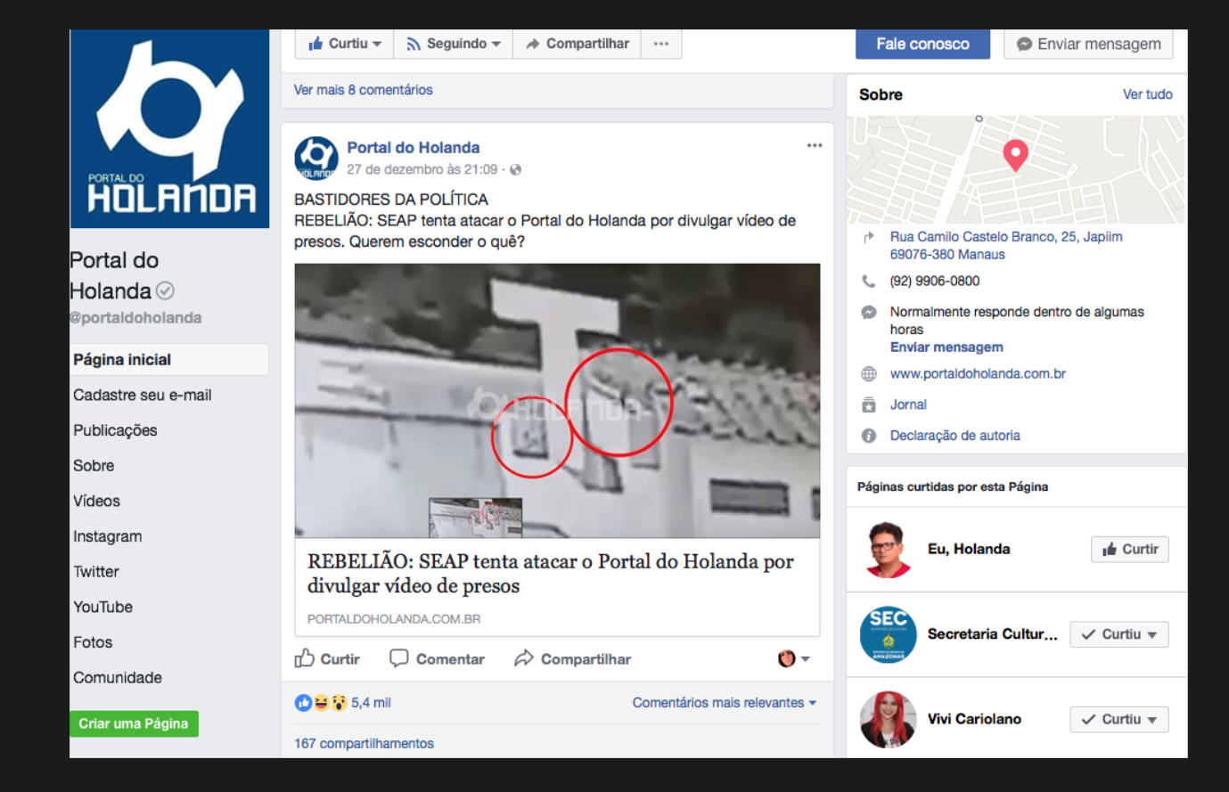Like the post with Curtir thumb button
The width and height of the screenshot is (1229, 792).
(x=327, y=659)
